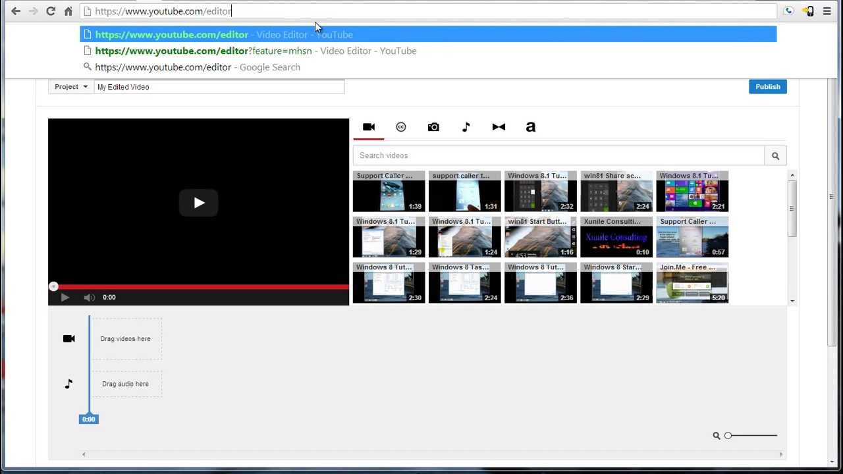Screen dimensions: 843x474
Task: Choose first suggestion youtube.com/editor Video Editor
Action: click(x=428, y=34)
